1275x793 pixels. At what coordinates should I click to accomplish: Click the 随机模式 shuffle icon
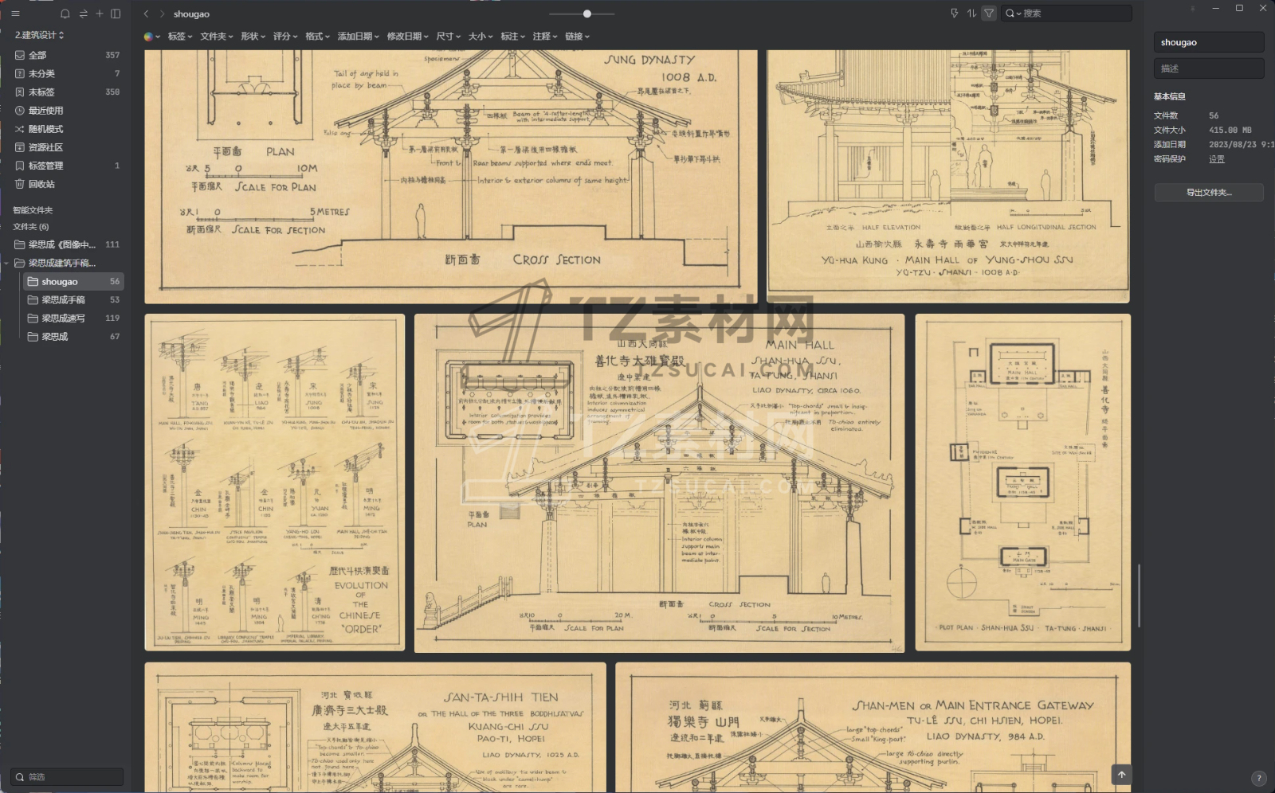(x=20, y=129)
